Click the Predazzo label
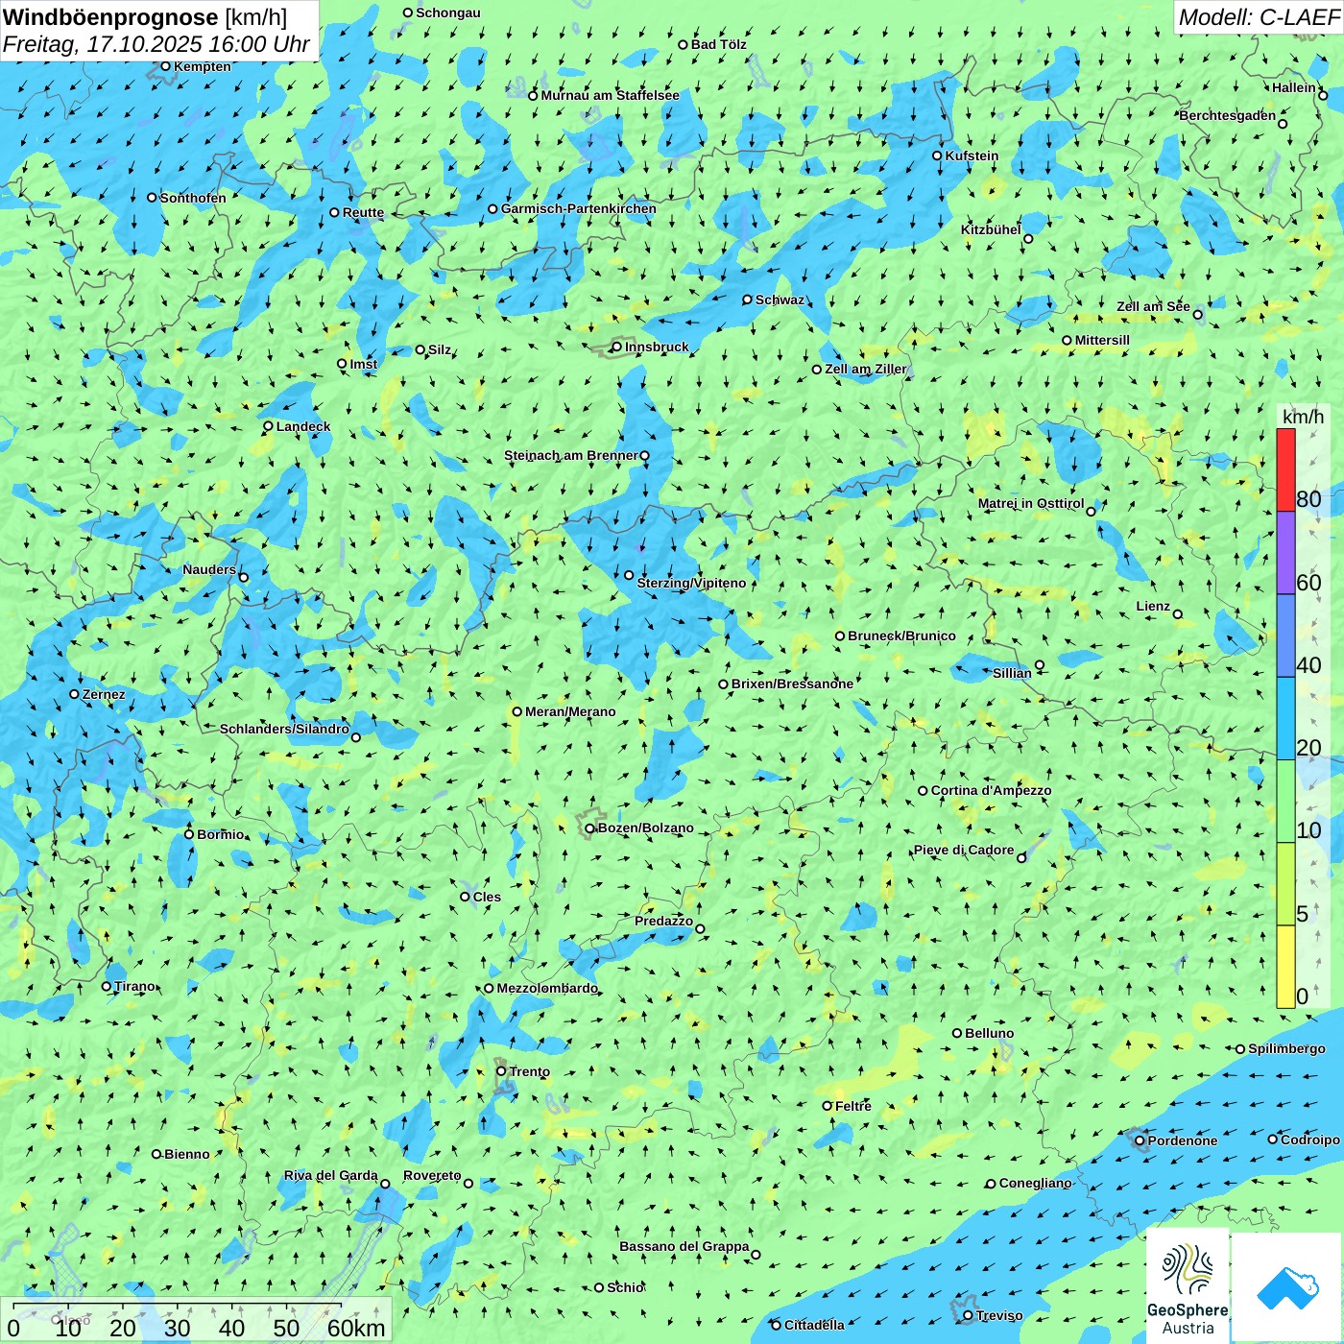Image resolution: width=1344 pixels, height=1344 pixels. pos(663,921)
